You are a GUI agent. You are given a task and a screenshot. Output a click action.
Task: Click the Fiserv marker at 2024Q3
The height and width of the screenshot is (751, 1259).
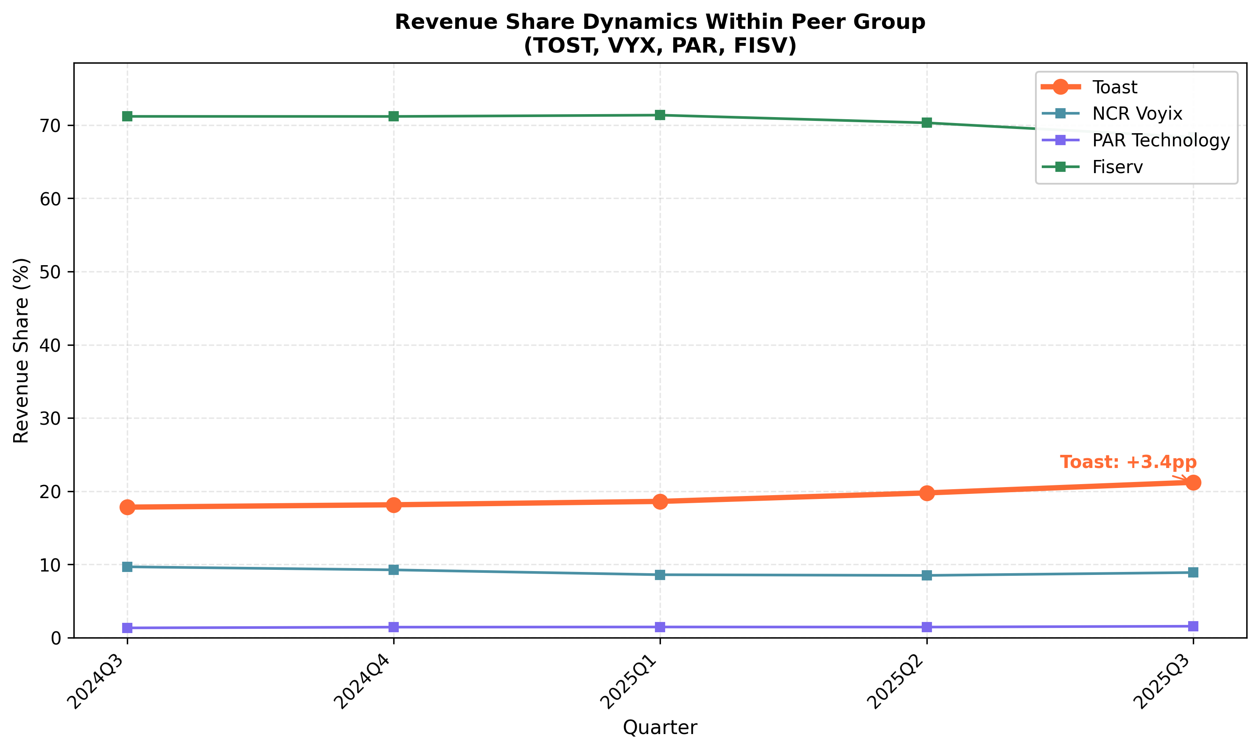pyautogui.click(x=127, y=116)
